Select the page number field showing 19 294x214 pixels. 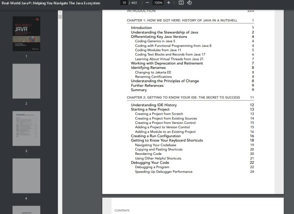[124, 3]
